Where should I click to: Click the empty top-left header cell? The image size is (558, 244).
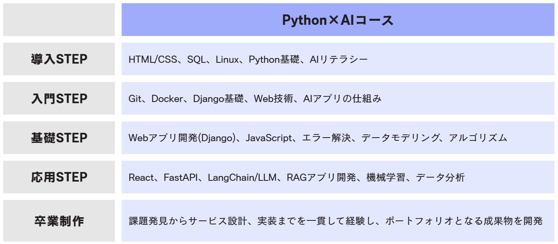(59, 20)
